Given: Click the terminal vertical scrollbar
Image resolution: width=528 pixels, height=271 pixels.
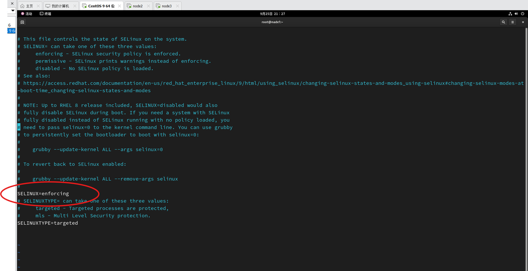Looking at the screenshot, I should (525, 135).
